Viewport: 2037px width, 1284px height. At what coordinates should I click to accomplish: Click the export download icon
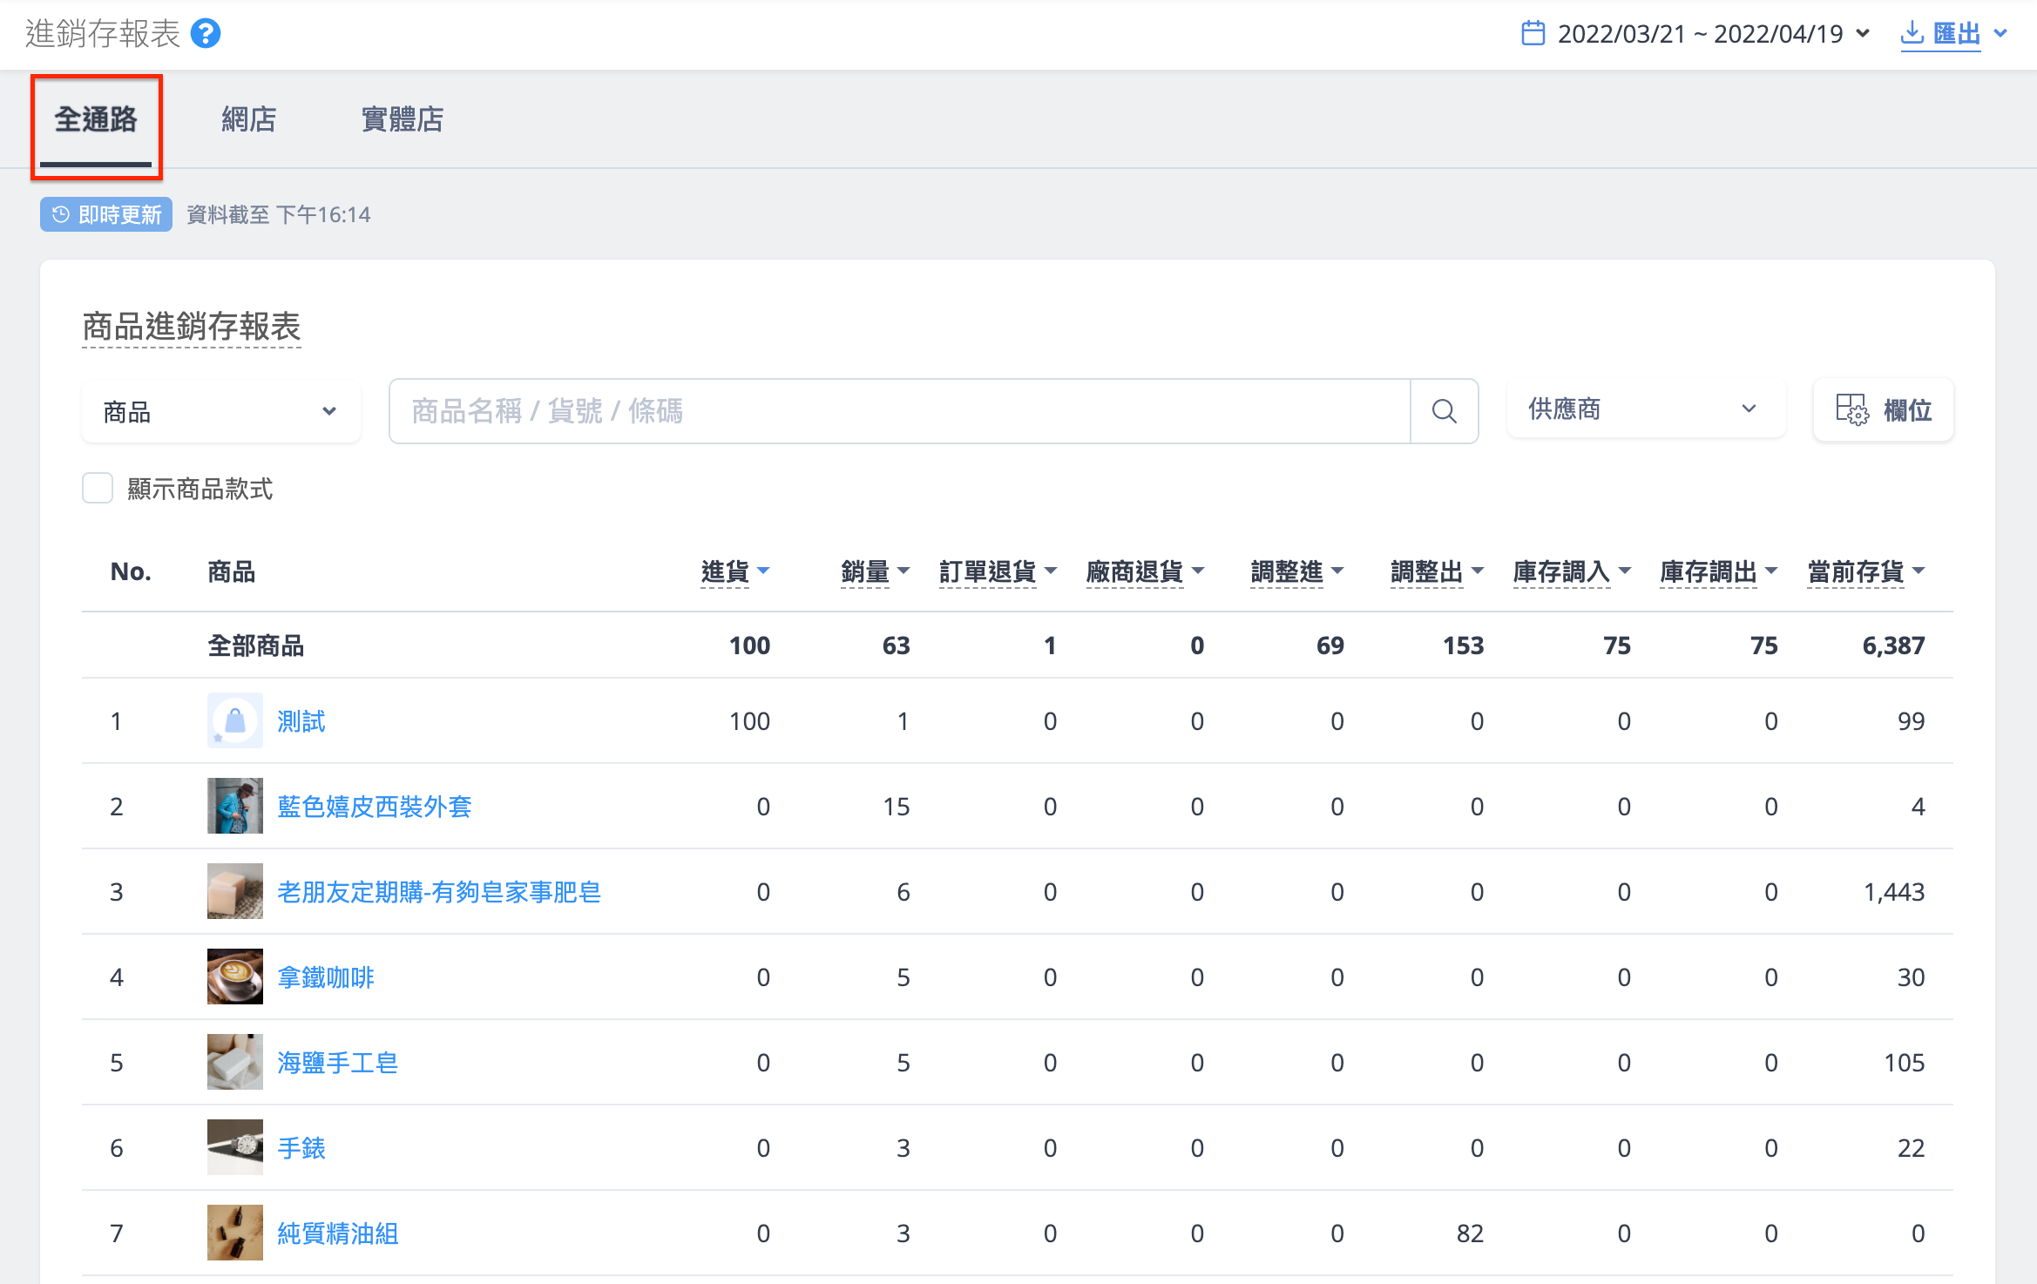[x=1912, y=33]
